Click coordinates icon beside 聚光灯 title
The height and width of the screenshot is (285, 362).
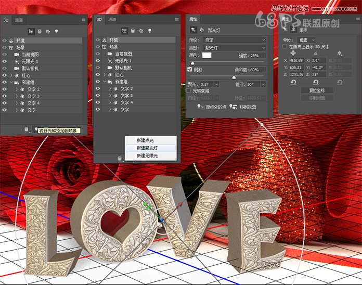(x=202, y=30)
